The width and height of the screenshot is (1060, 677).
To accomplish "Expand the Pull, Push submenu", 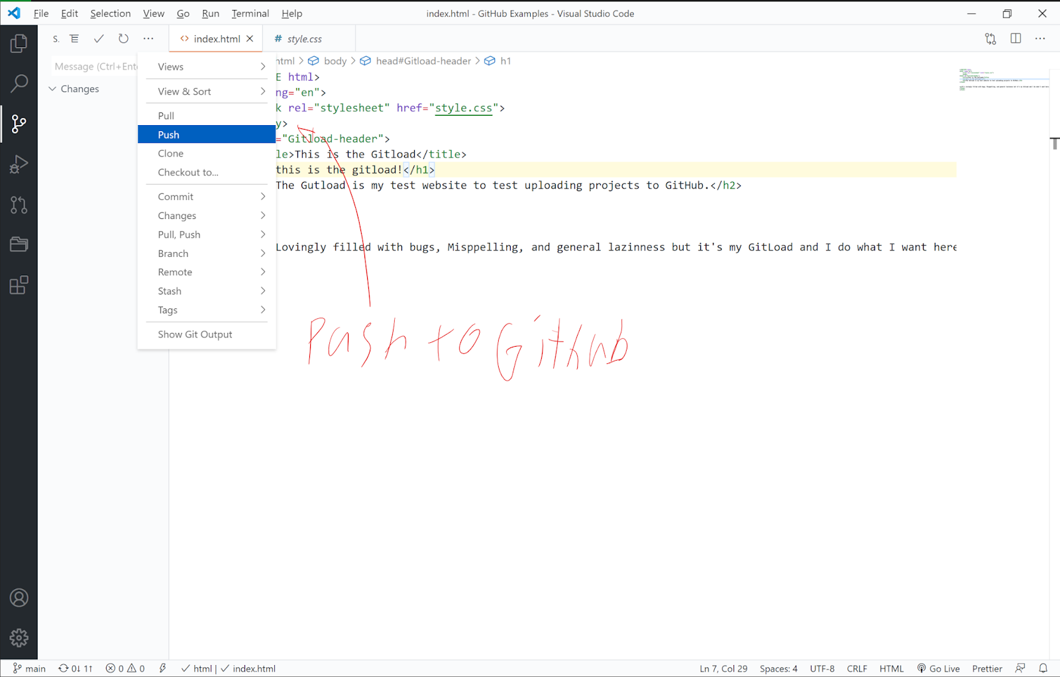I will pyautogui.click(x=207, y=234).
